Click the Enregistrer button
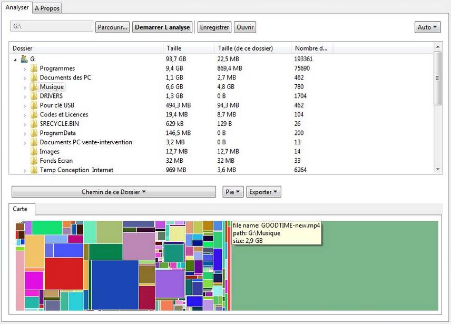Image resolution: width=451 pixels, height=324 pixels. click(214, 27)
